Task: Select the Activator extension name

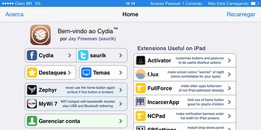Action: [x=159, y=60]
